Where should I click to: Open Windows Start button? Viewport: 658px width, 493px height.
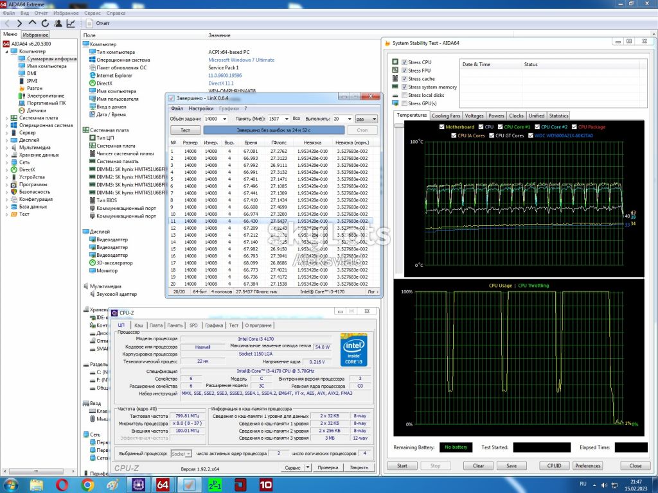tap(10, 485)
